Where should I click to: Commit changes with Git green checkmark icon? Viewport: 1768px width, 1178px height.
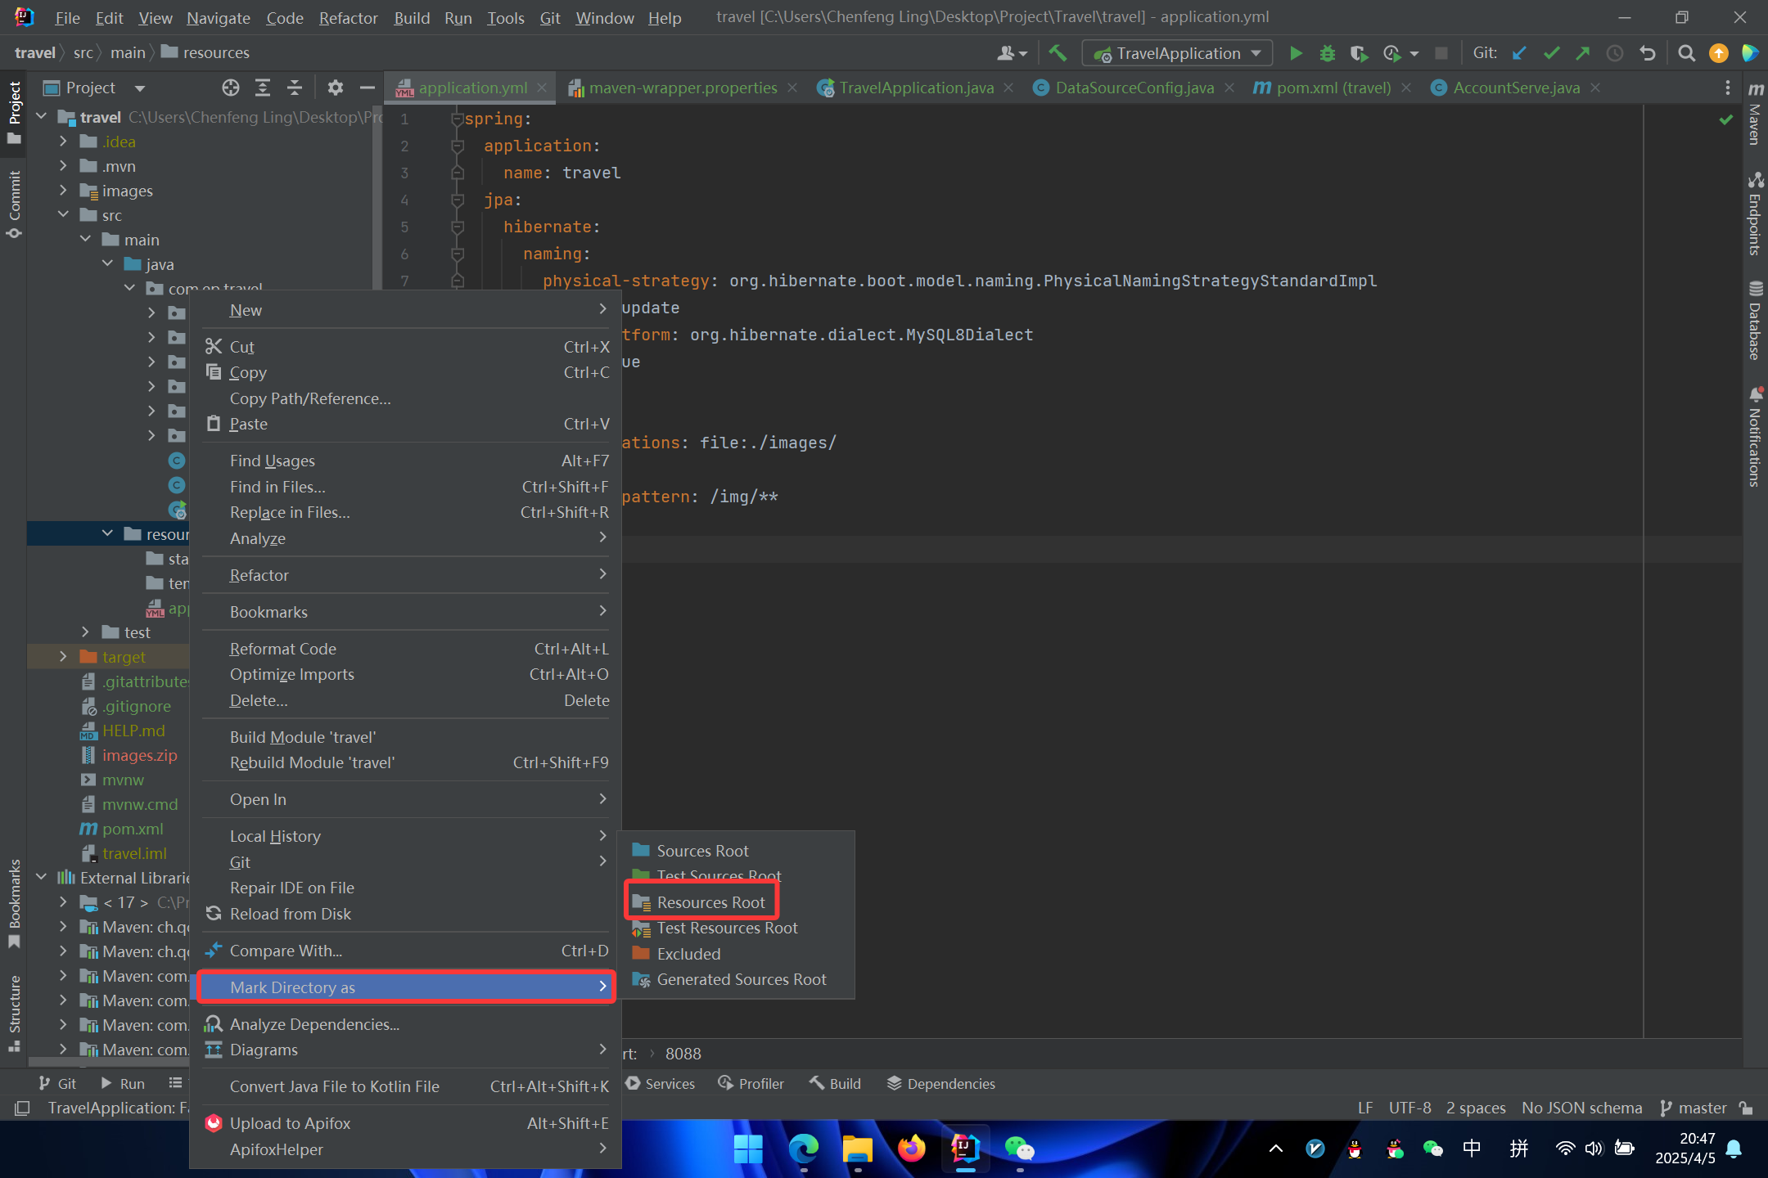pyautogui.click(x=1551, y=53)
